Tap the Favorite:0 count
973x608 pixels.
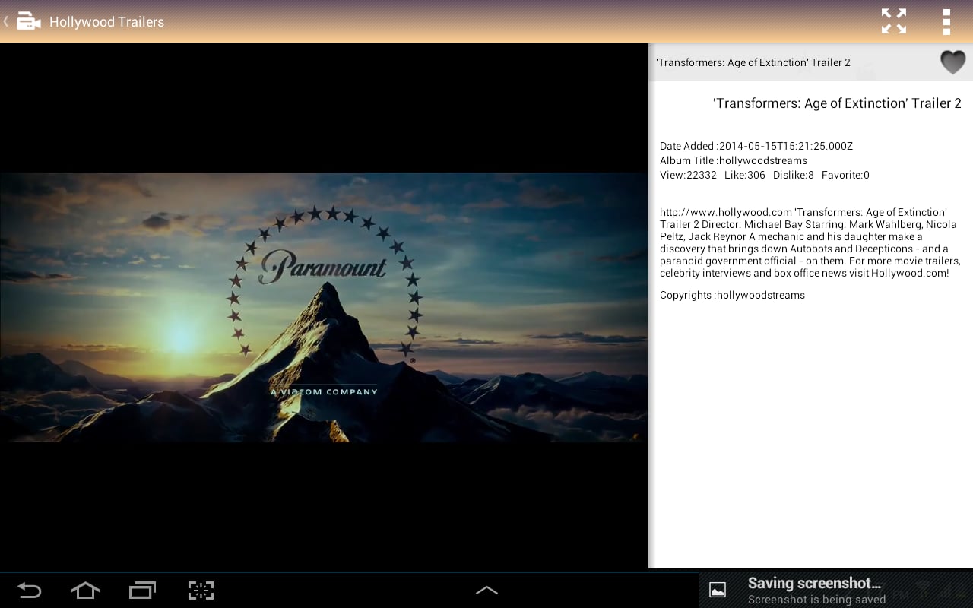[845, 175]
